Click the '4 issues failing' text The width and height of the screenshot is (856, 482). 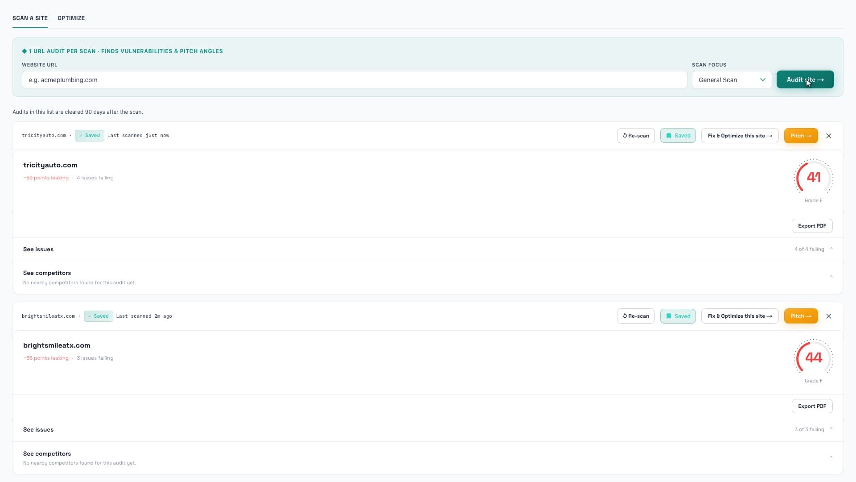[95, 178]
